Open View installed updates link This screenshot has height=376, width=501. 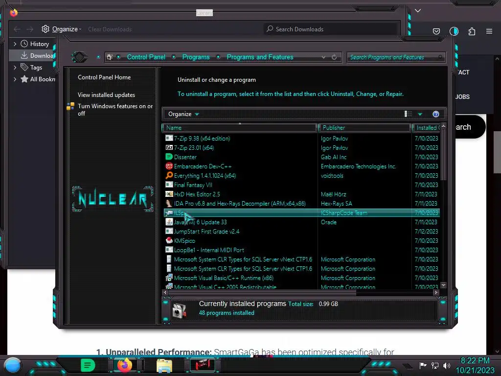tap(106, 95)
